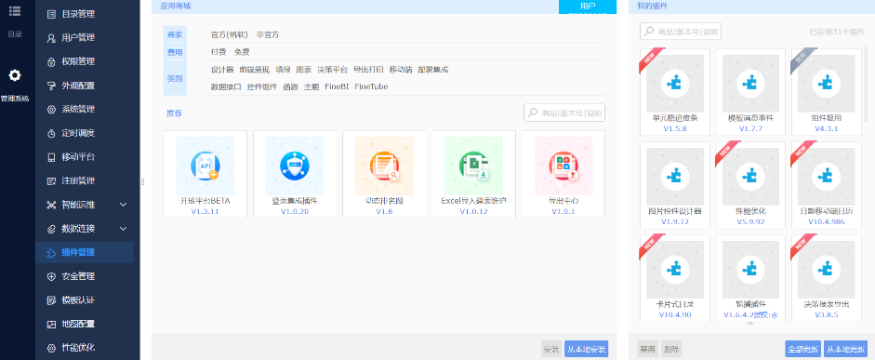Expand the 数据连接 submenu chevron
Viewport: 875px width, 360px height.
(124, 228)
